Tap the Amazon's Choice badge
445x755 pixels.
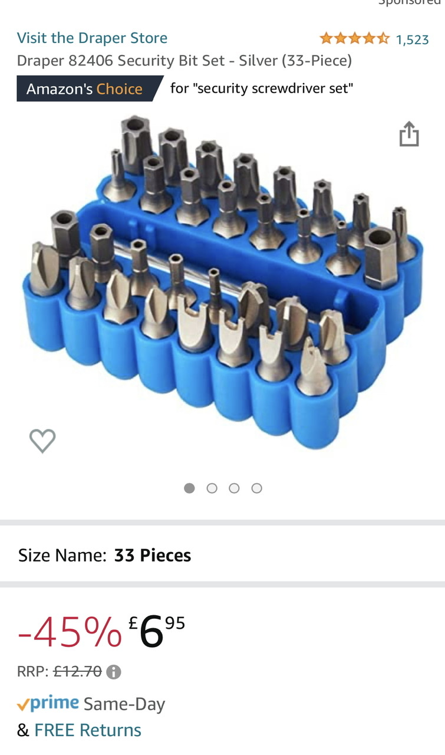[90, 88]
